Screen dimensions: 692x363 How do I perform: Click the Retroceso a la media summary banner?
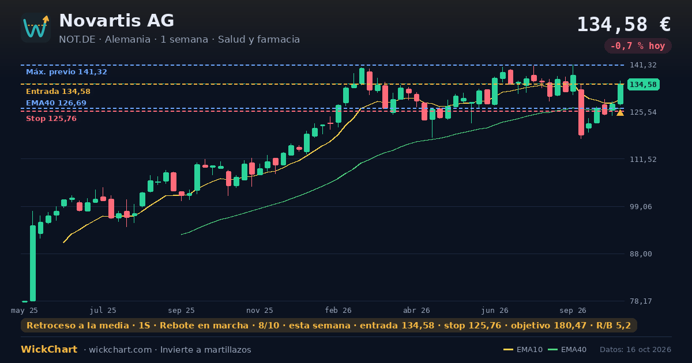pyautogui.click(x=329, y=326)
